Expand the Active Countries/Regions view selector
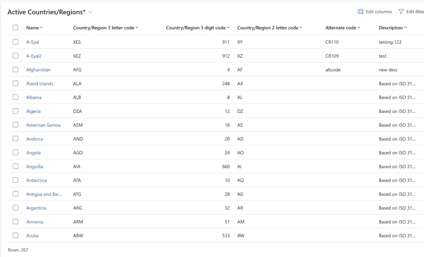This screenshot has width=424, height=257. 90,12
